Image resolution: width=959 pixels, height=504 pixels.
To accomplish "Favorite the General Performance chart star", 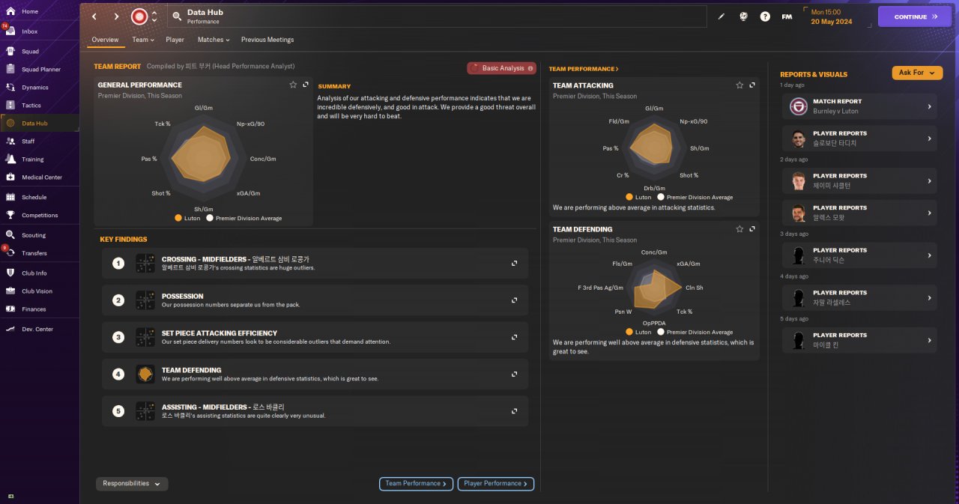I will 293,85.
